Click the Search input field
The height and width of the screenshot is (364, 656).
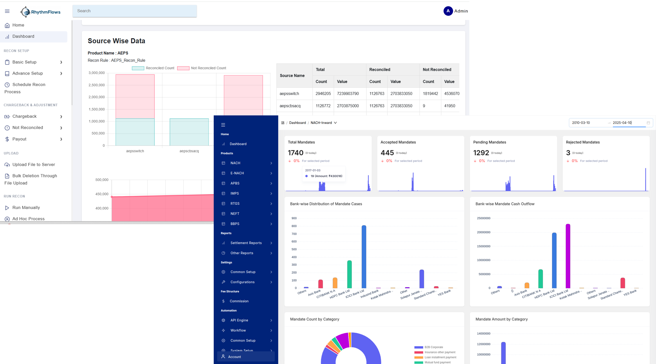pyautogui.click(x=135, y=11)
